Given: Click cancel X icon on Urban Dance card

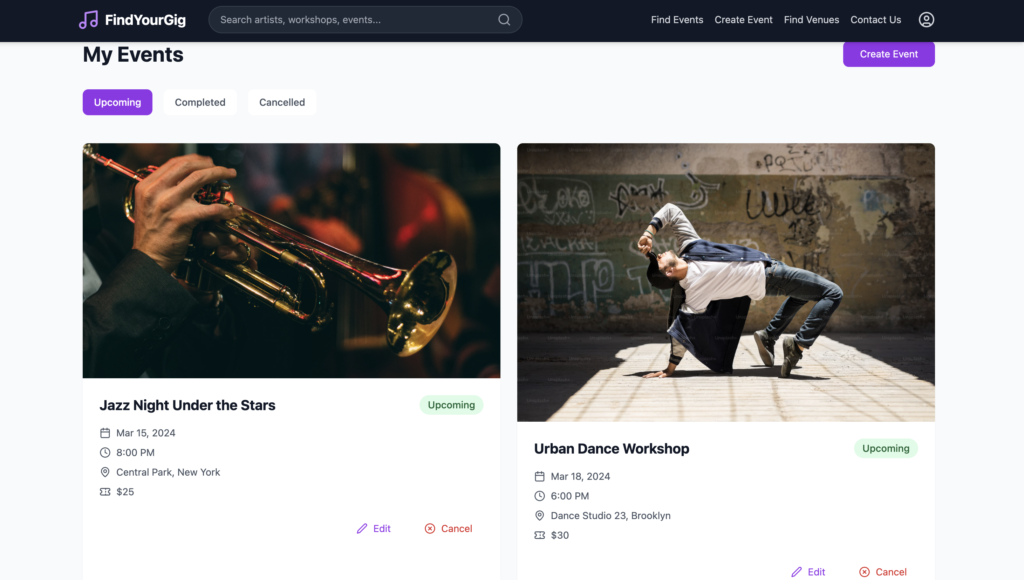Looking at the screenshot, I should tap(864, 572).
